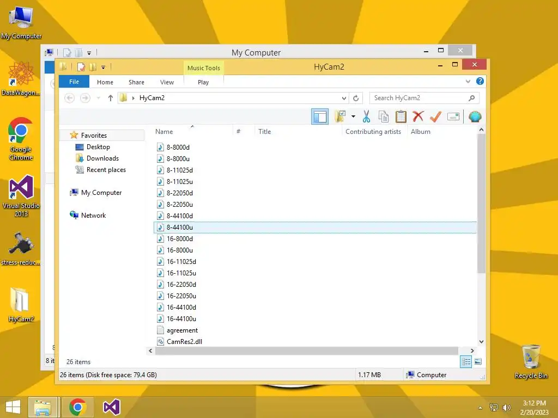The width and height of the screenshot is (558, 418).
Task: Expand the address bar path chevron
Action: coord(133,98)
